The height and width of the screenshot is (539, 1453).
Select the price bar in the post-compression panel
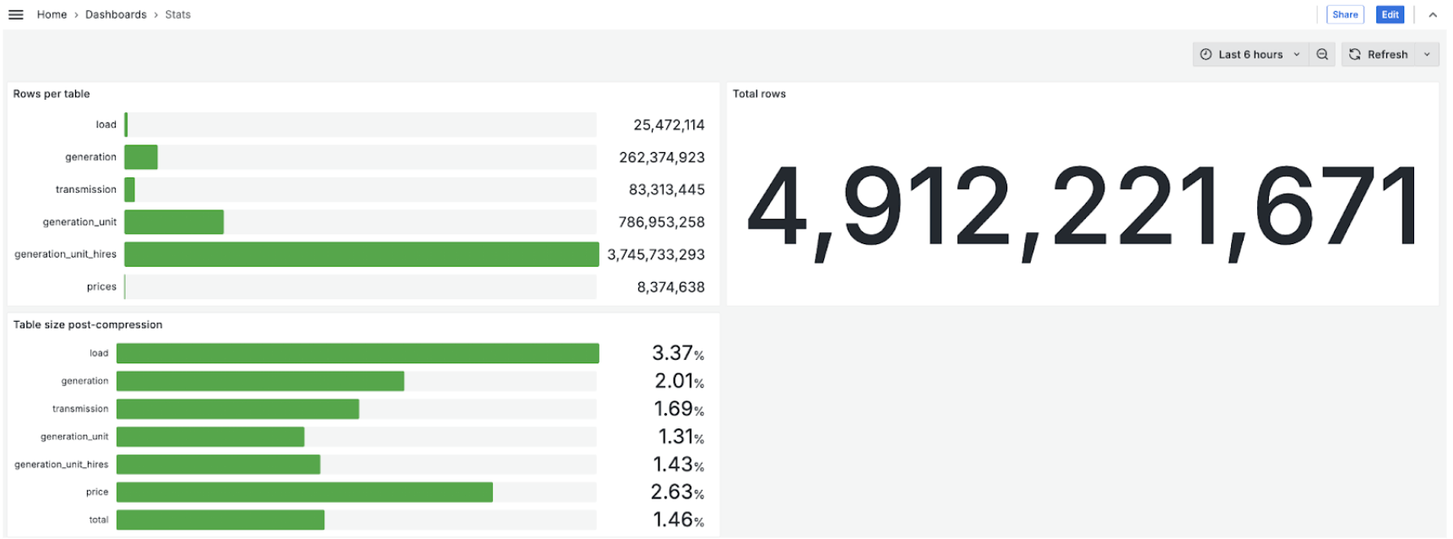click(304, 492)
